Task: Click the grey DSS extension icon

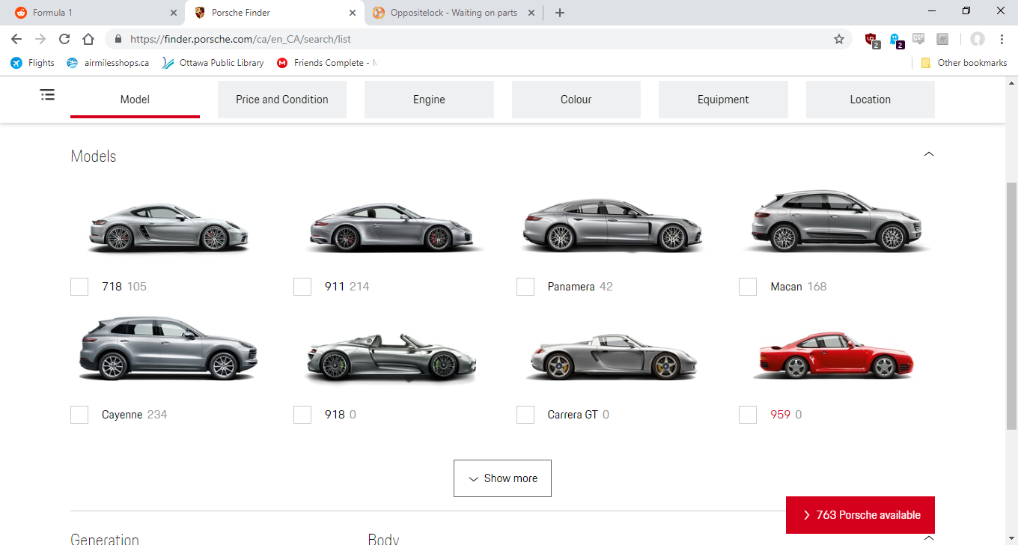Action: tap(918, 39)
